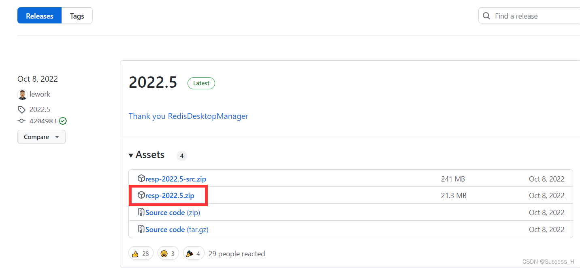Click lework's avatar image
This screenshot has width=580, height=268.
click(x=22, y=95)
